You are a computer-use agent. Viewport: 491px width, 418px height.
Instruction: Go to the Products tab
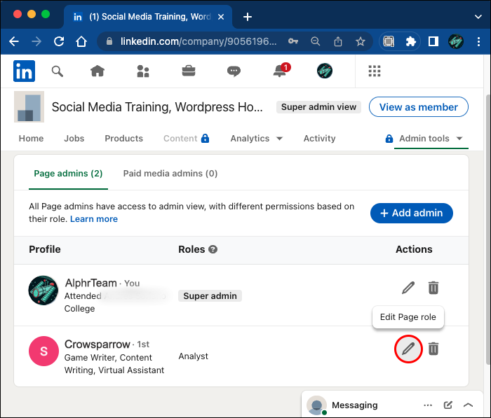coord(123,139)
